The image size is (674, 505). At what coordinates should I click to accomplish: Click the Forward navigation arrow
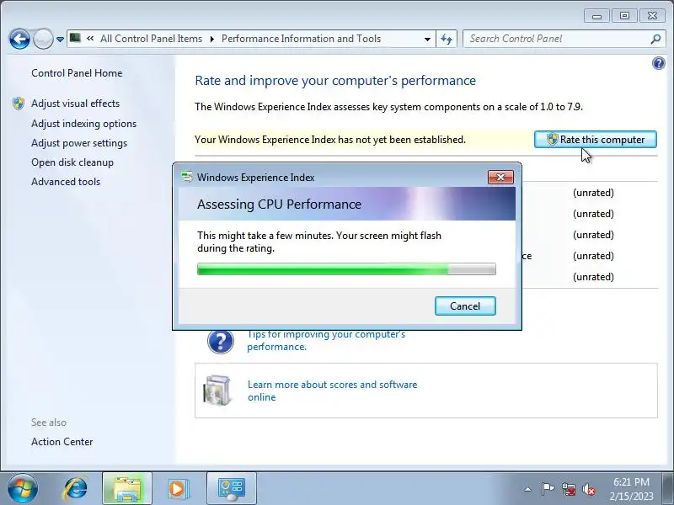[43, 40]
